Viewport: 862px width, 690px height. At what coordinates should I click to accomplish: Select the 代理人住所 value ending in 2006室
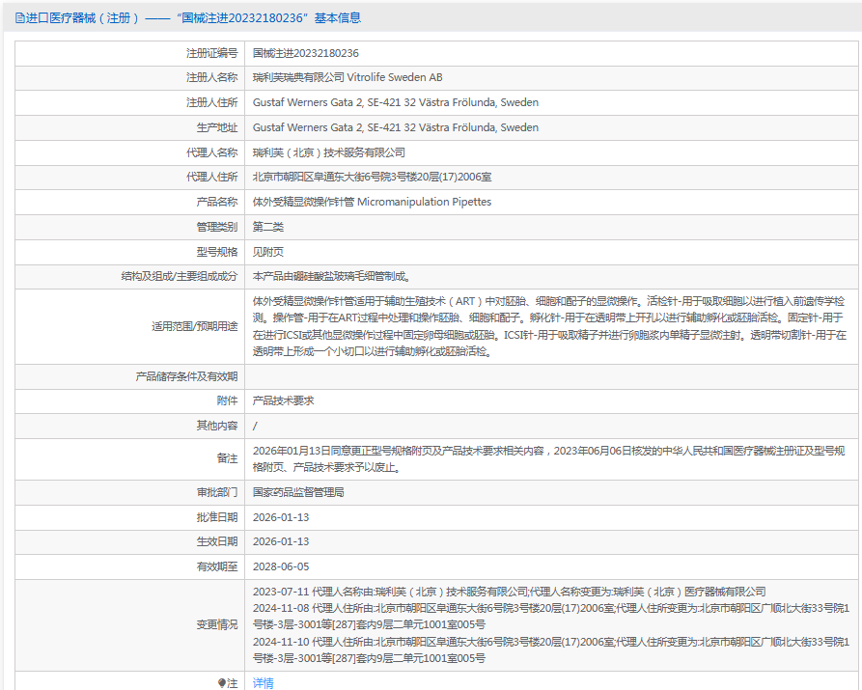[x=373, y=177]
